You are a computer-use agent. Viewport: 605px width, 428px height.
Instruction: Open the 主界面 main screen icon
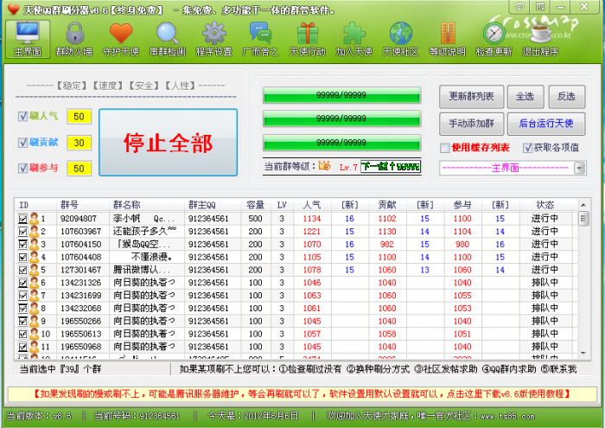pyautogui.click(x=28, y=40)
